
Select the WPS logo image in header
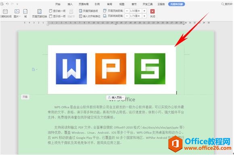112,69
